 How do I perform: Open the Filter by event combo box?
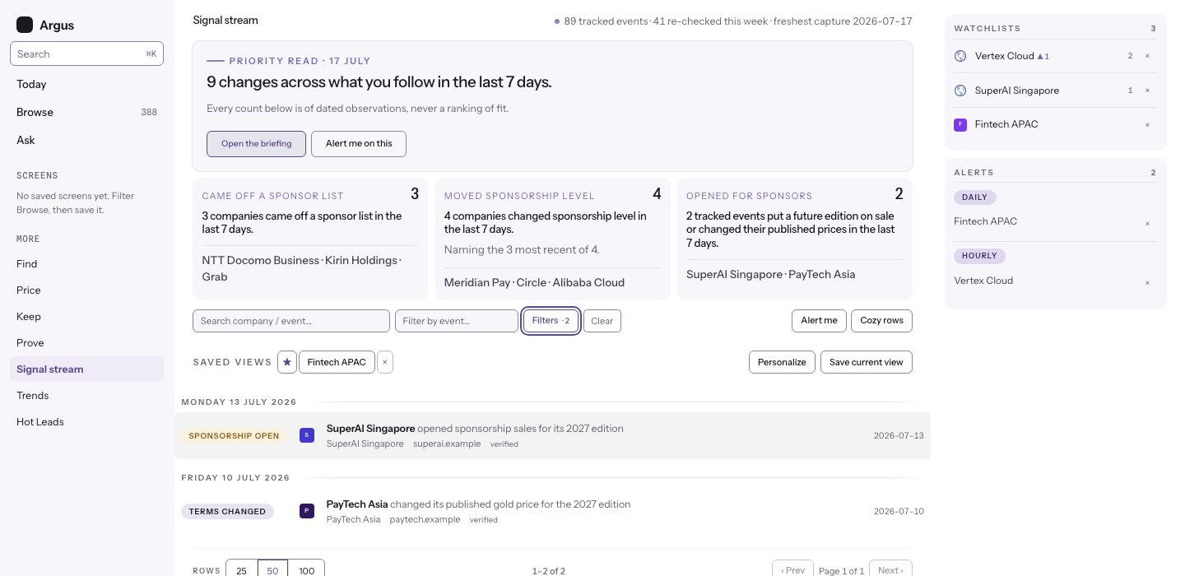tap(457, 321)
